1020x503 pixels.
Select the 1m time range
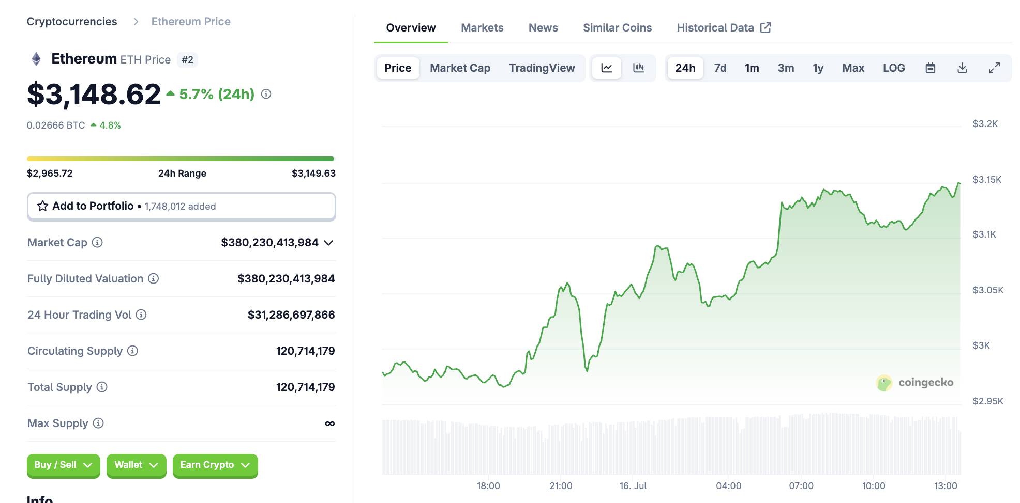pyautogui.click(x=752, y=68)
